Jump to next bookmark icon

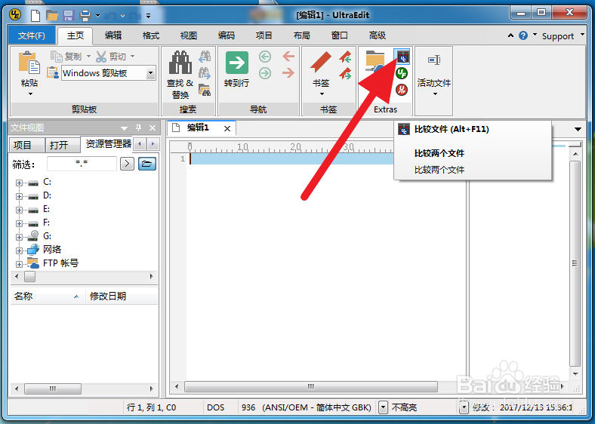(x=345, y=73)
